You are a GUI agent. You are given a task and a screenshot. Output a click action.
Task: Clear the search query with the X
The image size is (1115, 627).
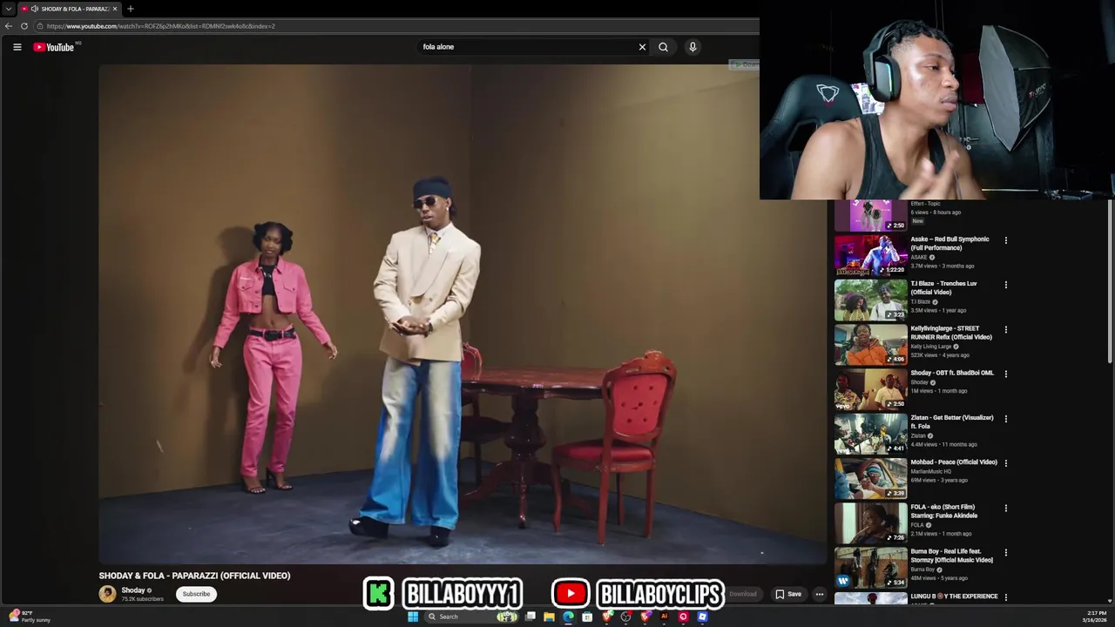pyautogui.click(x=642, y=47)
